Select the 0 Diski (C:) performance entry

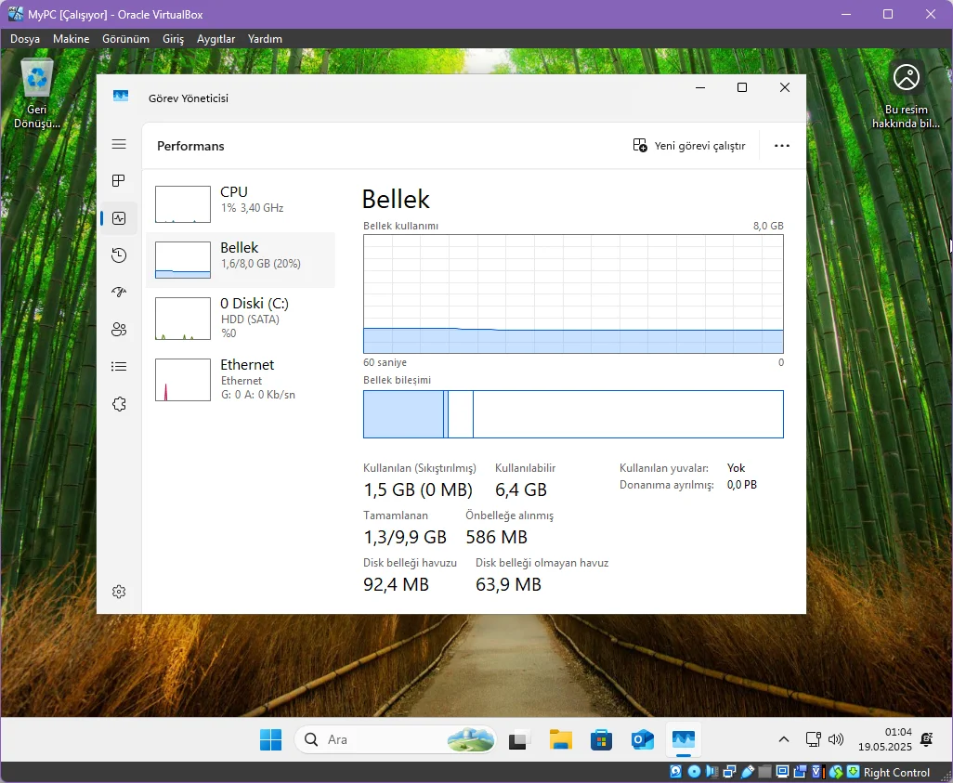[x=241, y=318]
